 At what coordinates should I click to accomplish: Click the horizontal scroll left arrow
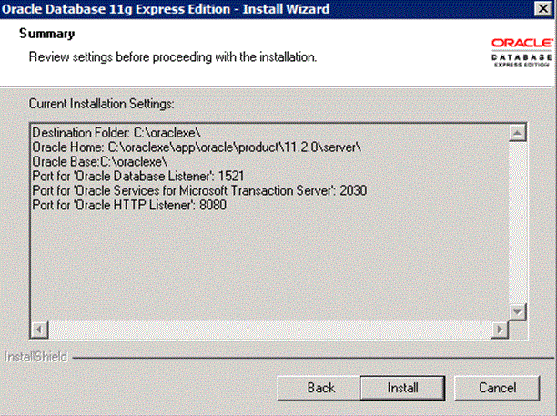(x=39, y=330)
